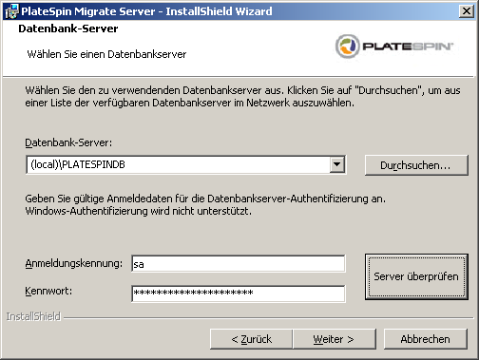Go back with the Zurück button
Image resolution: width=479 pixels, height=360 pixels.
251,339
